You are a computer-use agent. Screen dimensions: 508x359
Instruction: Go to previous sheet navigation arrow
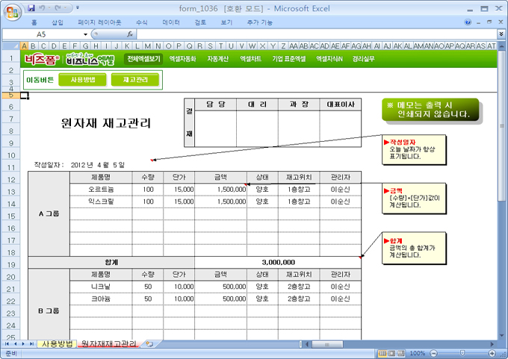pos(15,344)
